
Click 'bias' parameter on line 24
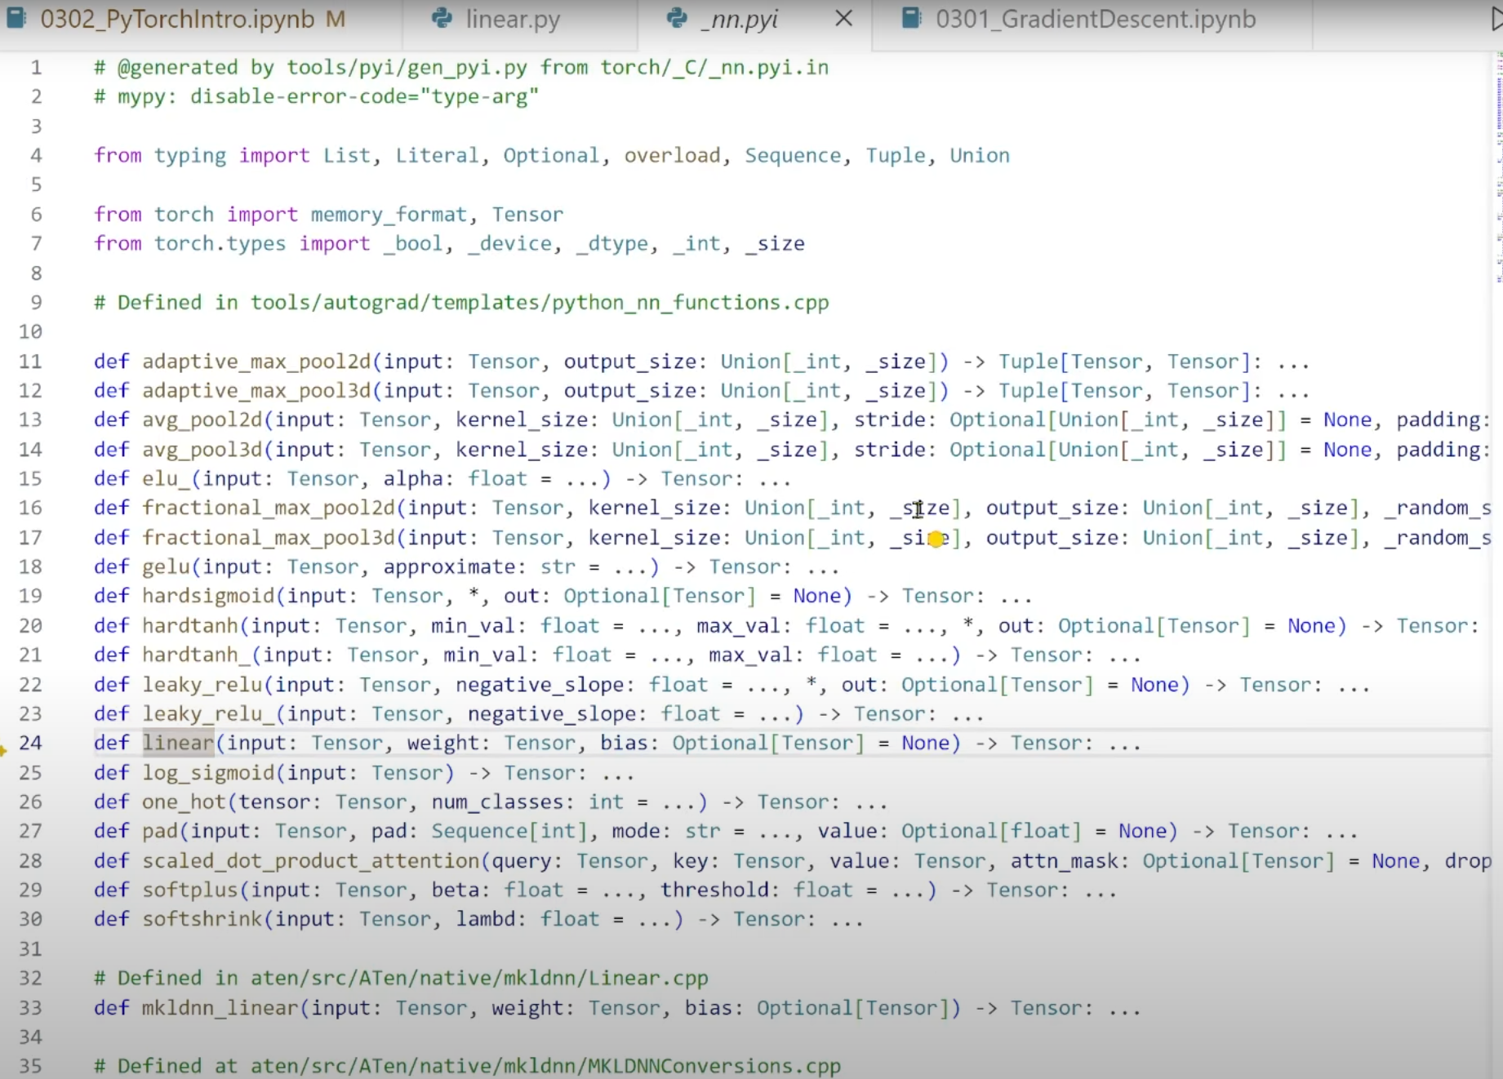(625, 744)
